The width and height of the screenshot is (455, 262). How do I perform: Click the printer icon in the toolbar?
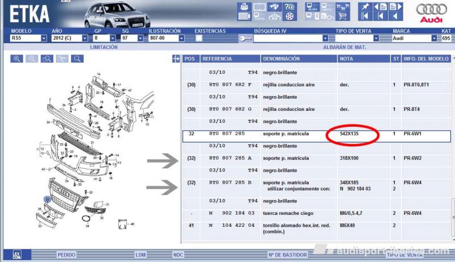245,7
